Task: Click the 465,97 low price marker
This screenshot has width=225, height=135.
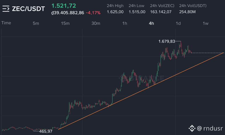Action: click(x=46, y=131)
